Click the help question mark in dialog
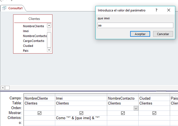Viewport: 178px width, 126px height. click(156, 10)
